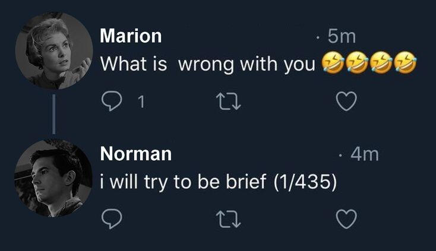Click the last rolling-laughing emoji in Marion's tweet

click(406, 62)
